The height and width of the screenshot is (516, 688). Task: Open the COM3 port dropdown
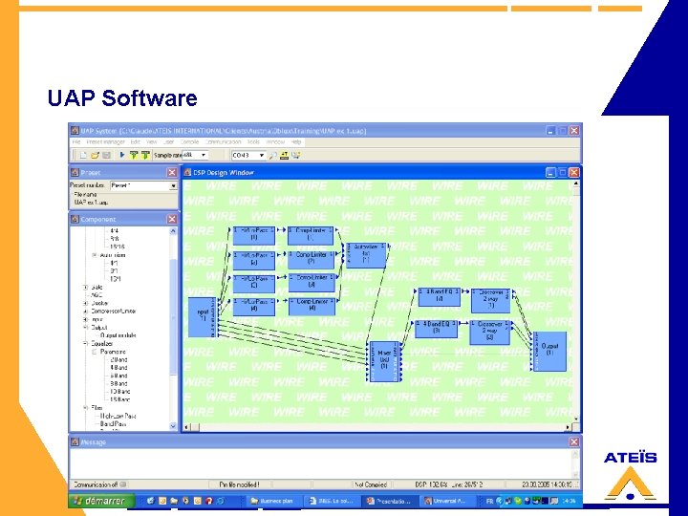262,155
